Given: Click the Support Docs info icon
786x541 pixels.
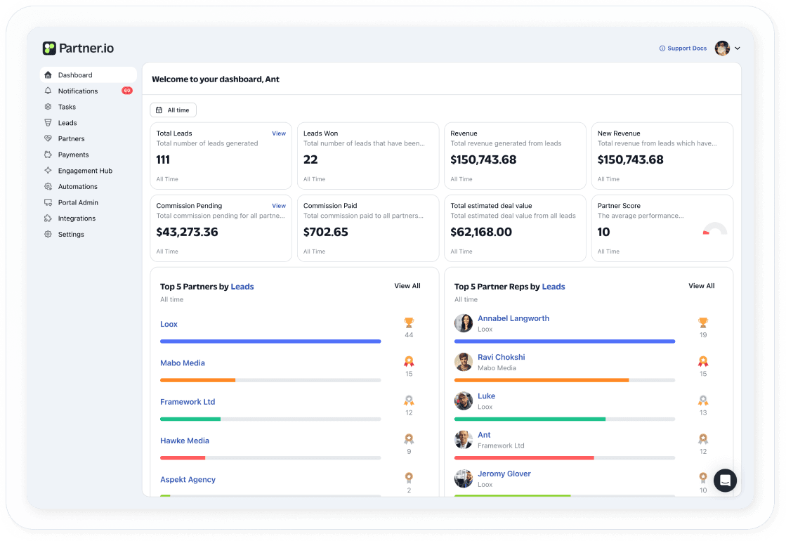Looking at the screenshot, I should pos(662,48).
